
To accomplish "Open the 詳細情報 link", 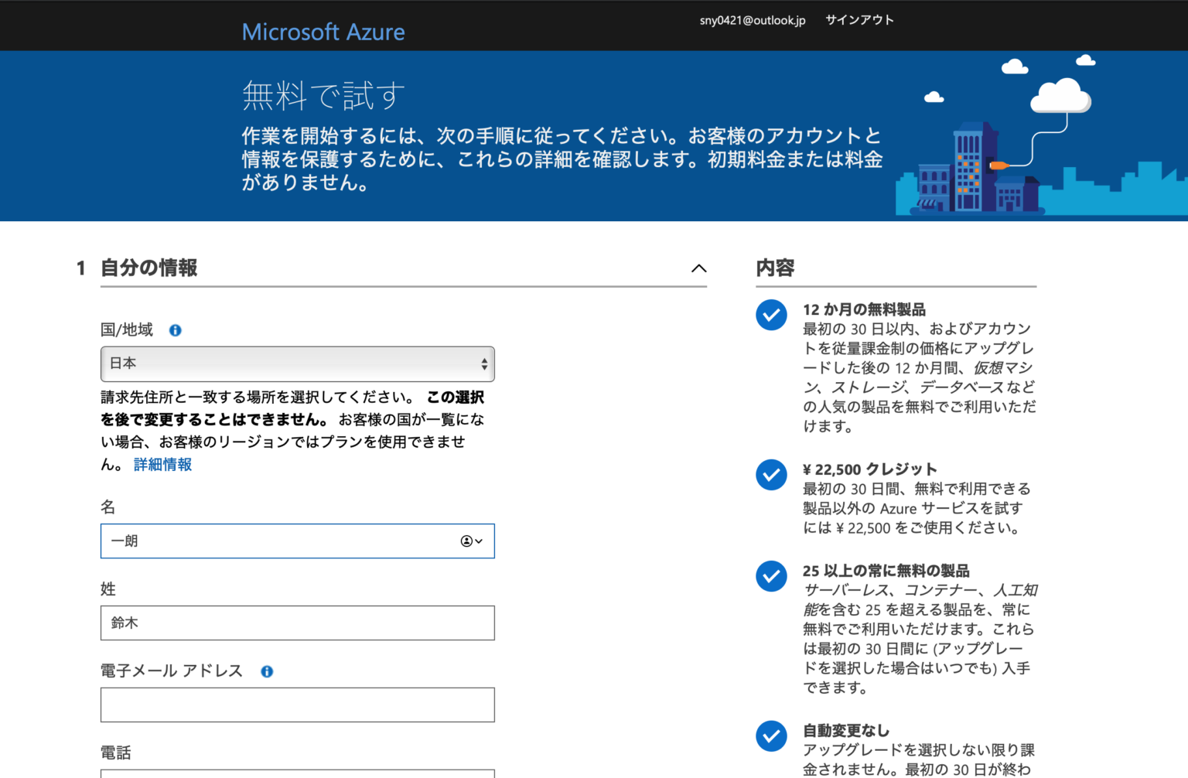I will pos(162,465).
